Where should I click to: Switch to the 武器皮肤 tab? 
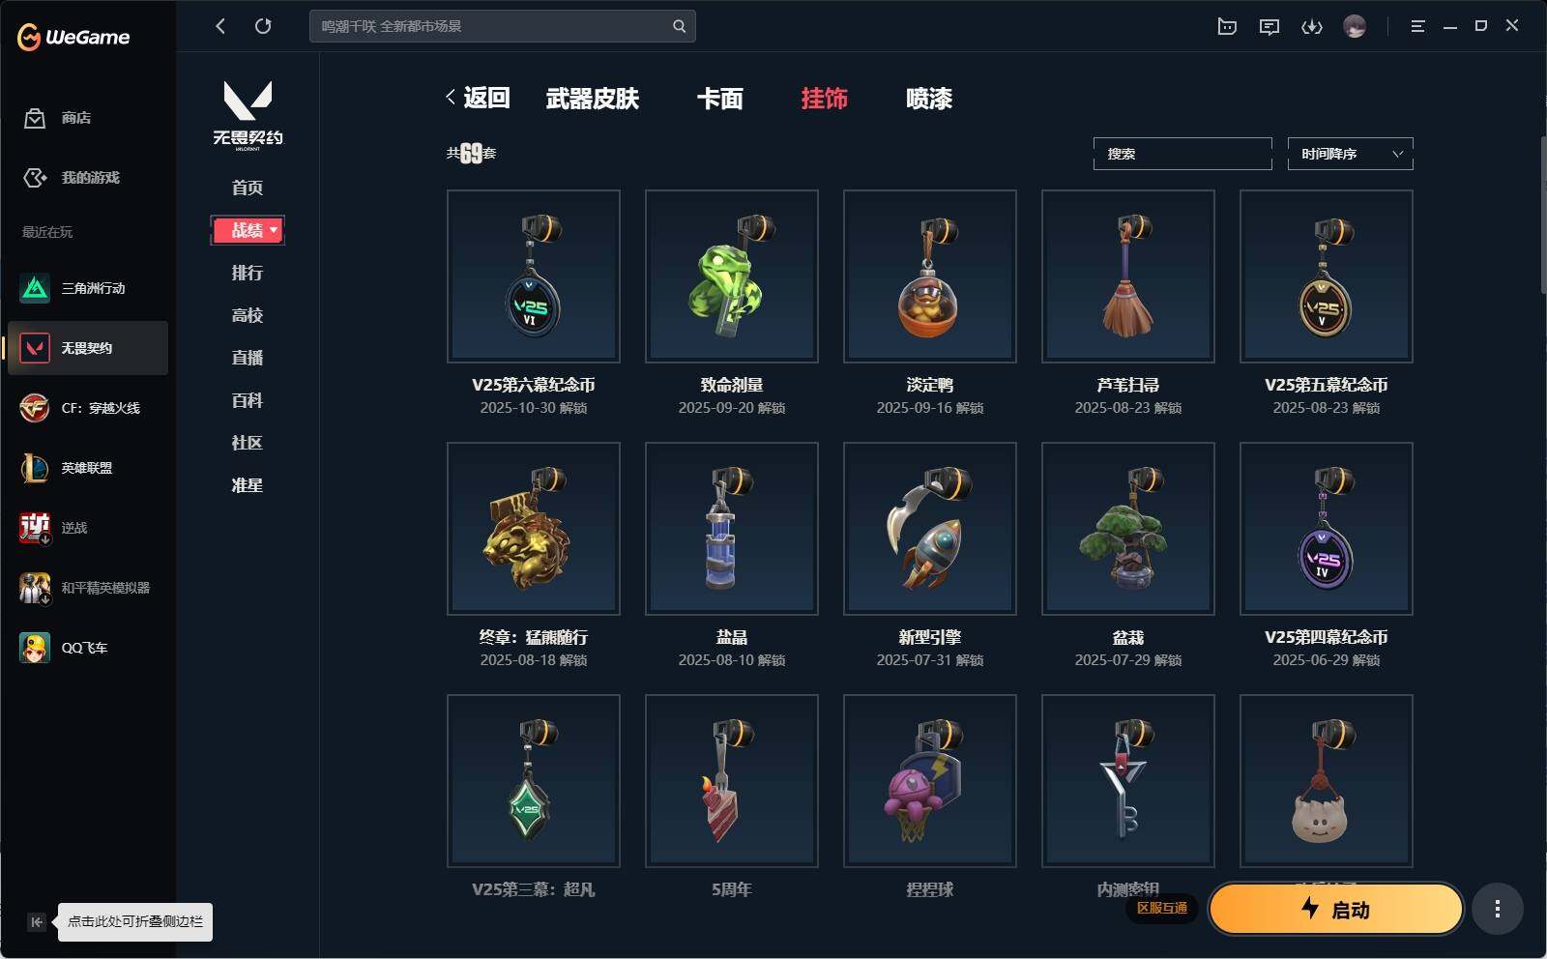pos(593,99)
